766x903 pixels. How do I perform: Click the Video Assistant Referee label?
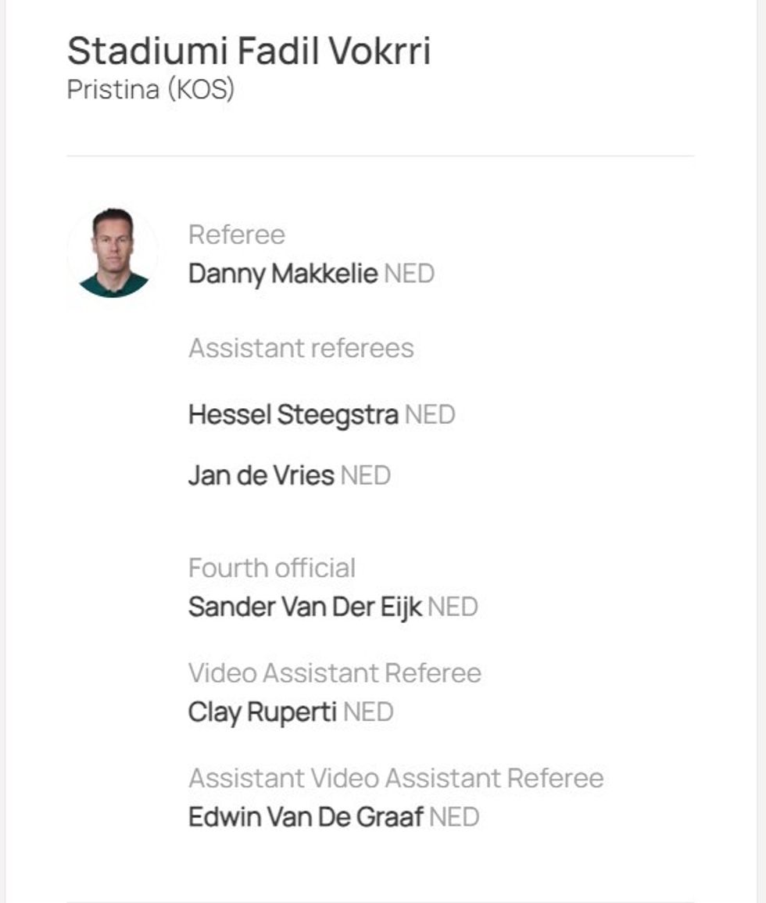click(335, 673)
